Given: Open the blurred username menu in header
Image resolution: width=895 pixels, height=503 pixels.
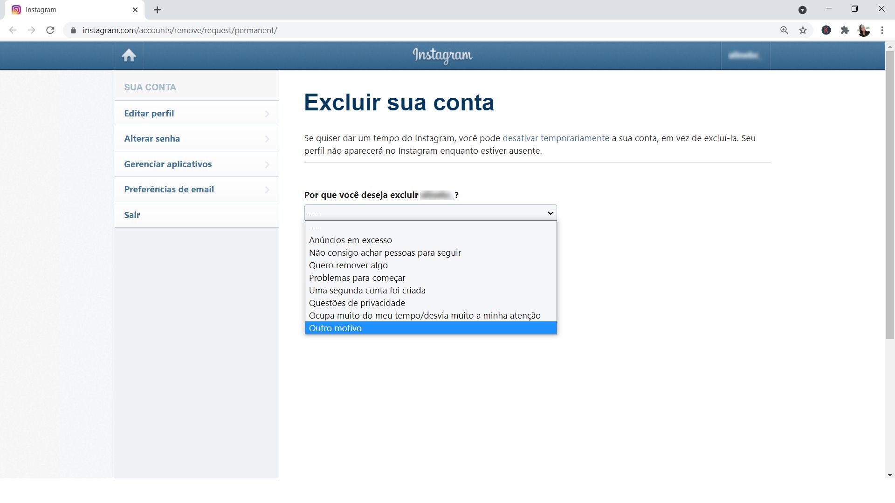Looking at the screenshot, I should click(745, 55).
